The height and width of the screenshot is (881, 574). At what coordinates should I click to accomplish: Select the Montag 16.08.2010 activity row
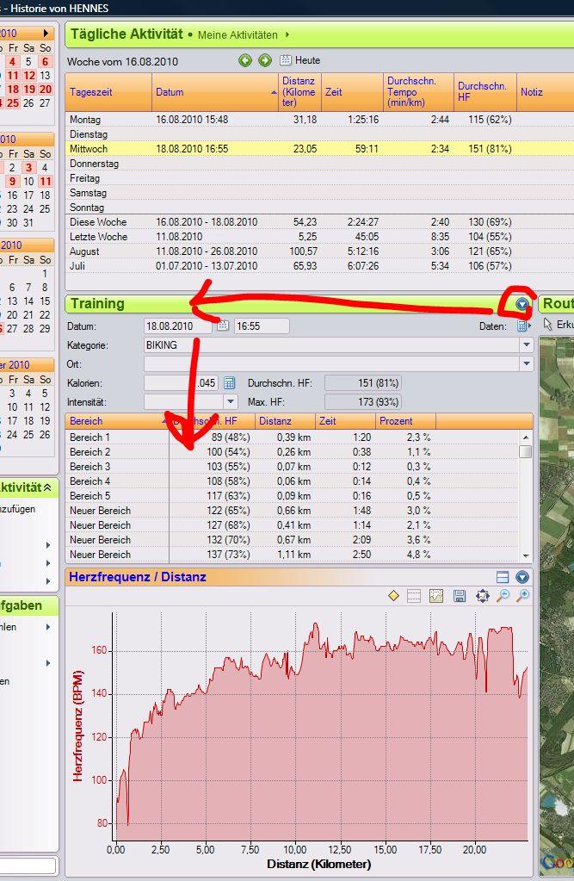[x=319, y=120]
